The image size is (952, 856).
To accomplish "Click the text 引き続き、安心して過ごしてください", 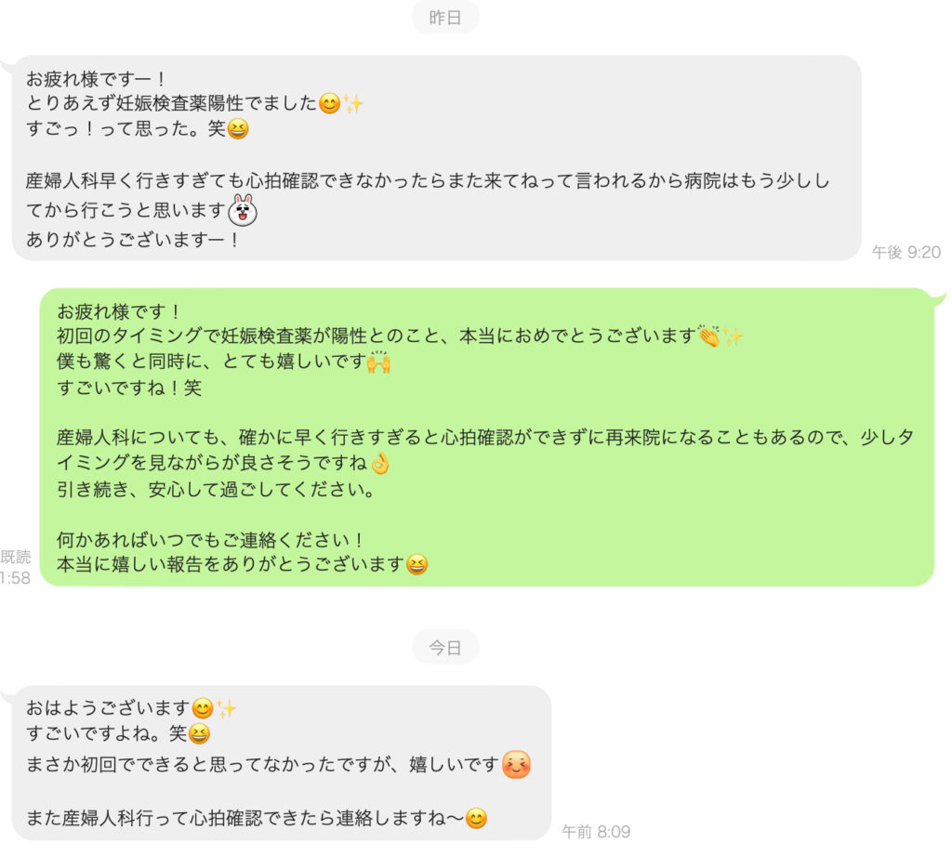I will (216, 489).
